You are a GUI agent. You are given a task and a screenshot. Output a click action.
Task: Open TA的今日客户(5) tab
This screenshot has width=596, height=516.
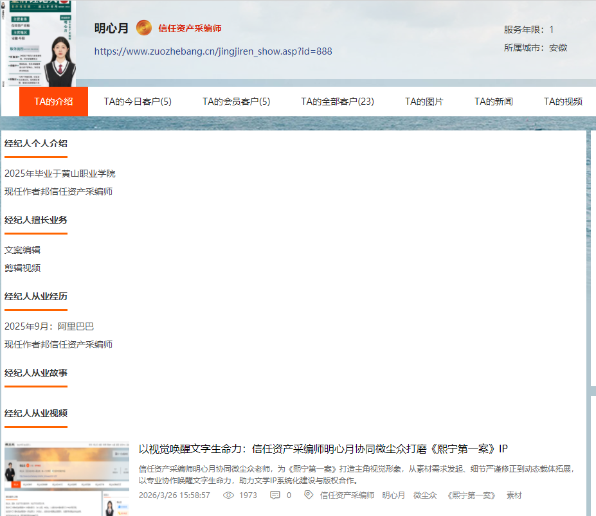pyautogui.click(x=138, y=102)
